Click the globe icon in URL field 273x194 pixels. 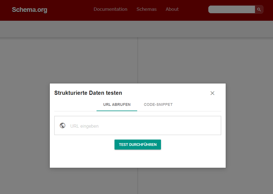point(63,125)
